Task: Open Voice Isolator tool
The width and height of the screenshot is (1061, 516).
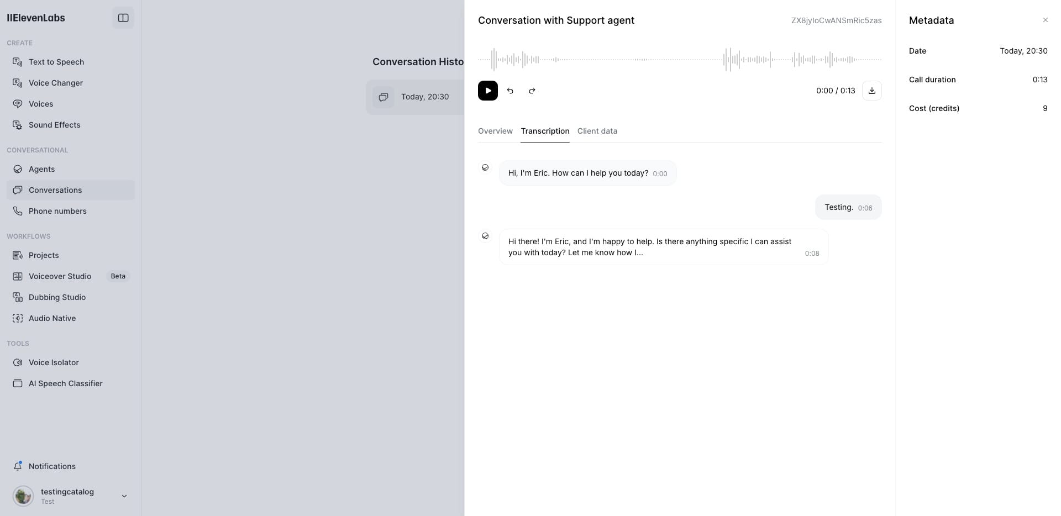Action: pyautogui.click(x=71, y=362)
